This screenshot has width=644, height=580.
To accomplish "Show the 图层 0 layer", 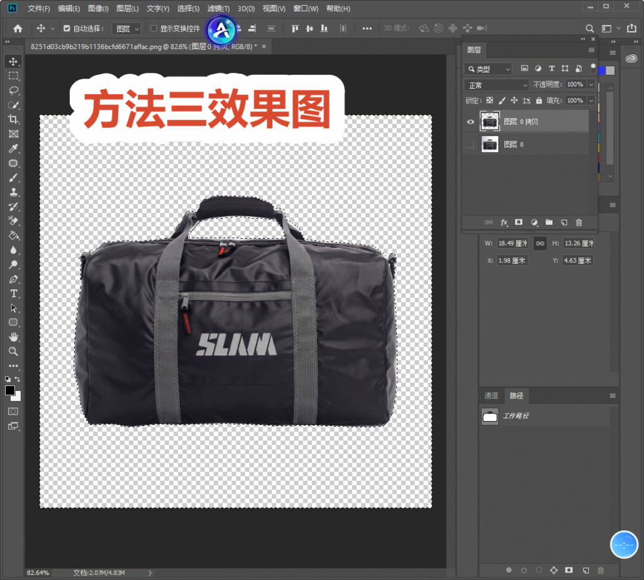I will click(470, 145).
